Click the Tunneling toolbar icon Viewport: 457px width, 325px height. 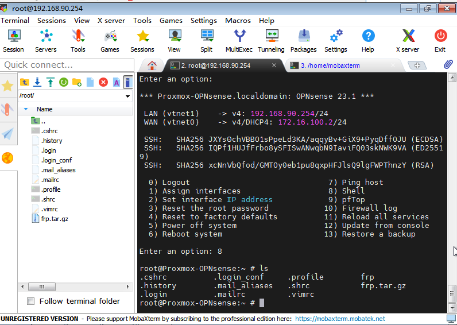271,40
